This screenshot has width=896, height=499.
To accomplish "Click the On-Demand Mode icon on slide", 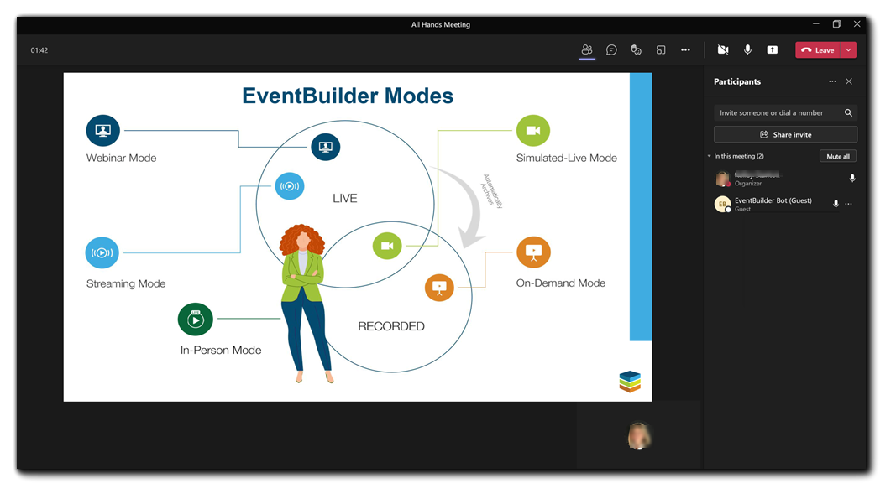I will coord(534,252).
